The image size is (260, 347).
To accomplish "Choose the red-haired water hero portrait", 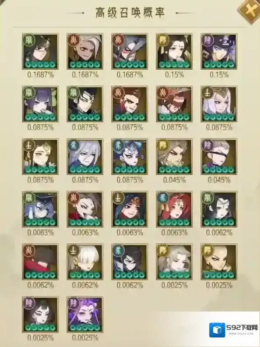I will (174, 209).
